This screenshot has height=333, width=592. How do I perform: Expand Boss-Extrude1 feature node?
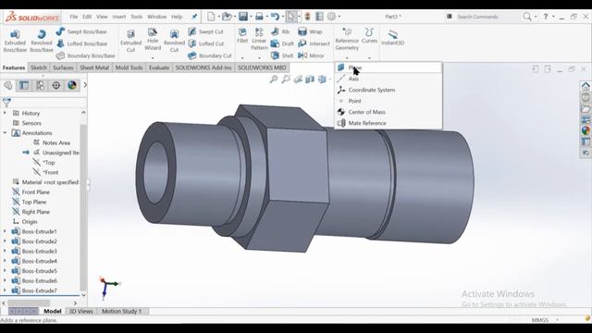click(x=5, y=231)
